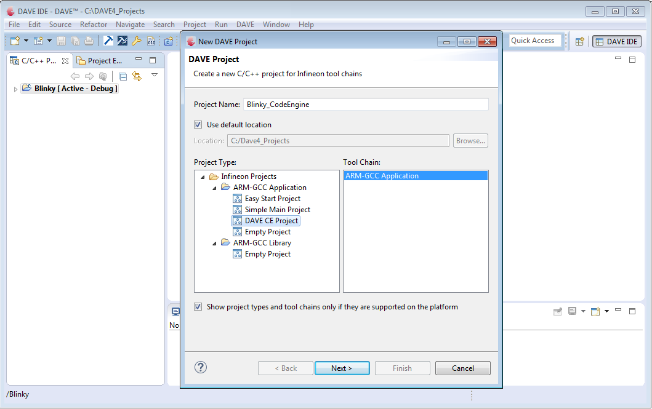Screen dimensions: 652x409
Task: Select Easy Start Project type
Action: [x=272, y=199]
